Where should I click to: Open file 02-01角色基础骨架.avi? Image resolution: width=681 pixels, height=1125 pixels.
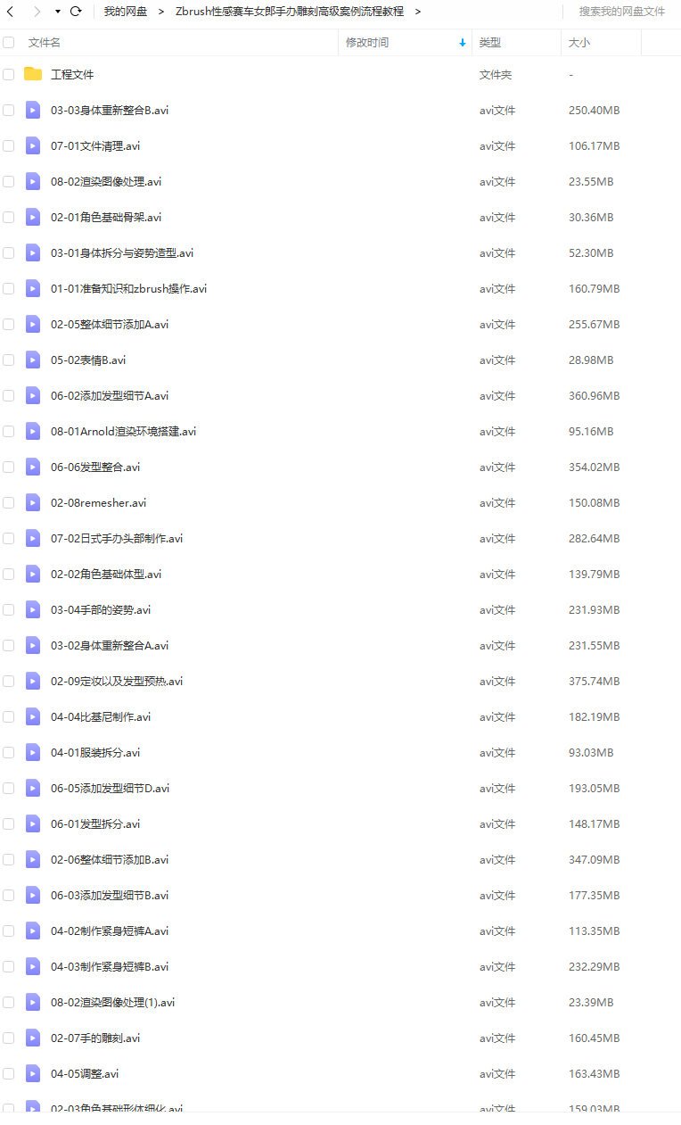[x=106, y=217]
